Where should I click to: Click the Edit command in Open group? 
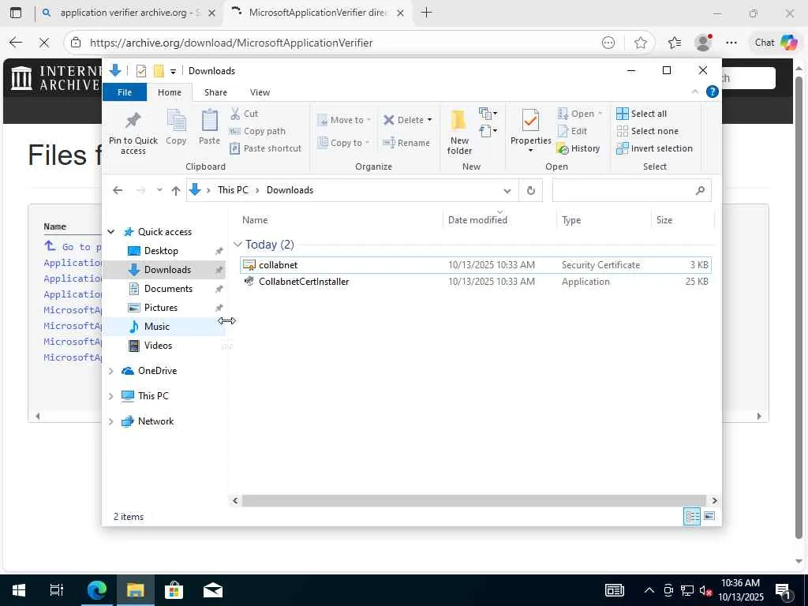coord(572,131)
